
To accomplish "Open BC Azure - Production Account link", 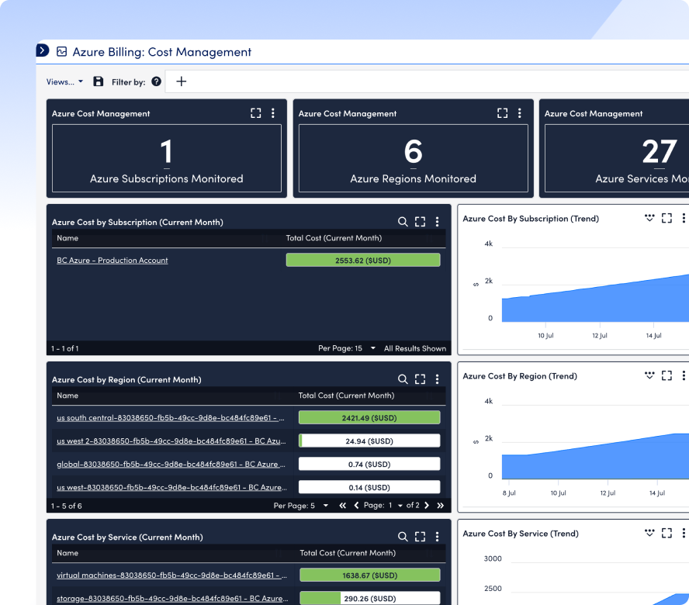I will 112,260.
